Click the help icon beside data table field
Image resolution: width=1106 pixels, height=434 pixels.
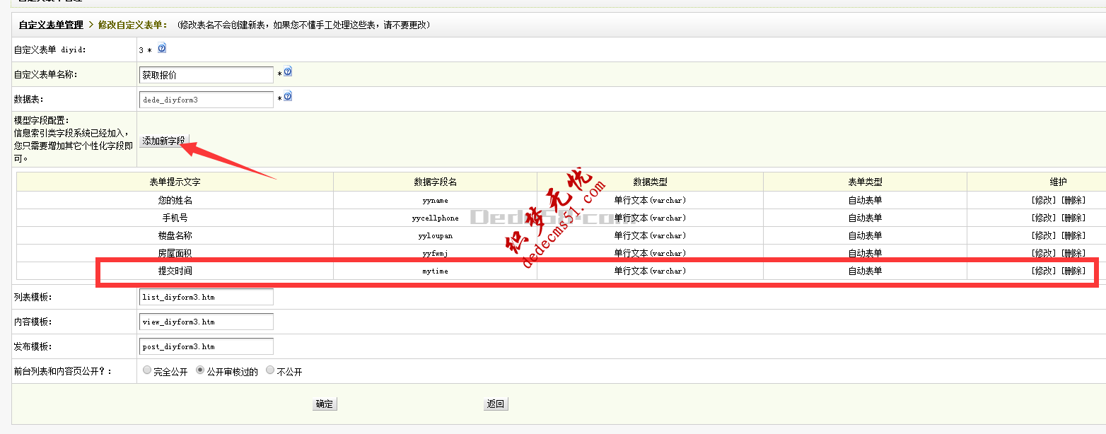(286, 96)
